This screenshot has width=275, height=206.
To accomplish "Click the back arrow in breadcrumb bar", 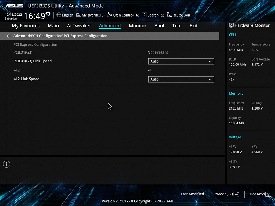I will 9,36.
